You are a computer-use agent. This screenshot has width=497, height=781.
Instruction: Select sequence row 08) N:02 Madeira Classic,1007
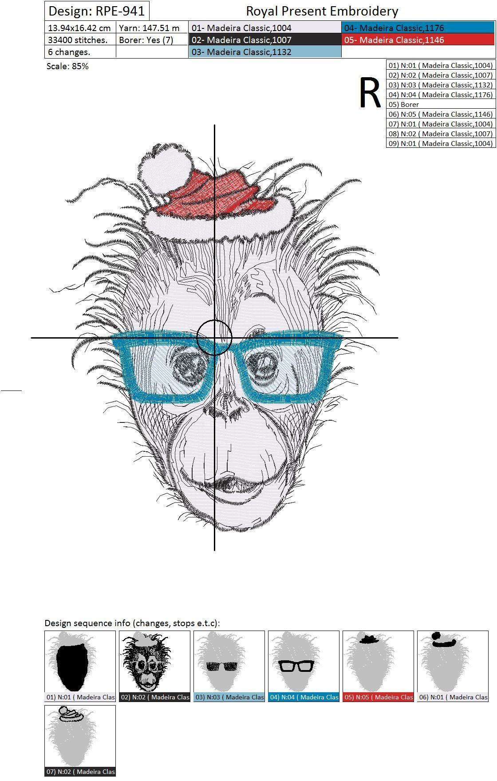pyautogui.click(x=441, y=134)
